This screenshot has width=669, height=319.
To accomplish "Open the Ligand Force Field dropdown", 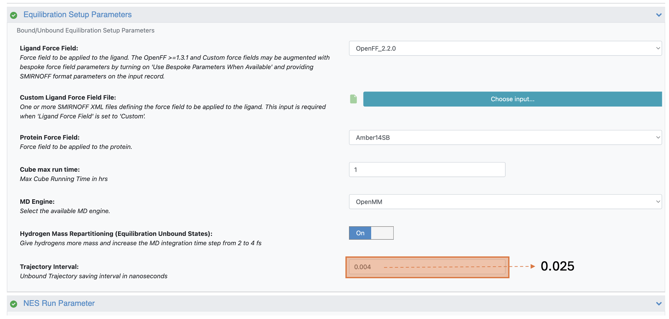I will (x=505, y=48).
